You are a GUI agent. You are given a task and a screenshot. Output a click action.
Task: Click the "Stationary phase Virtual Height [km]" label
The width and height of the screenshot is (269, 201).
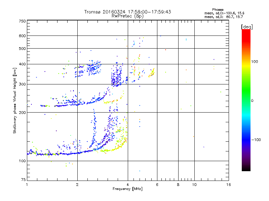(x=15, y=100)
